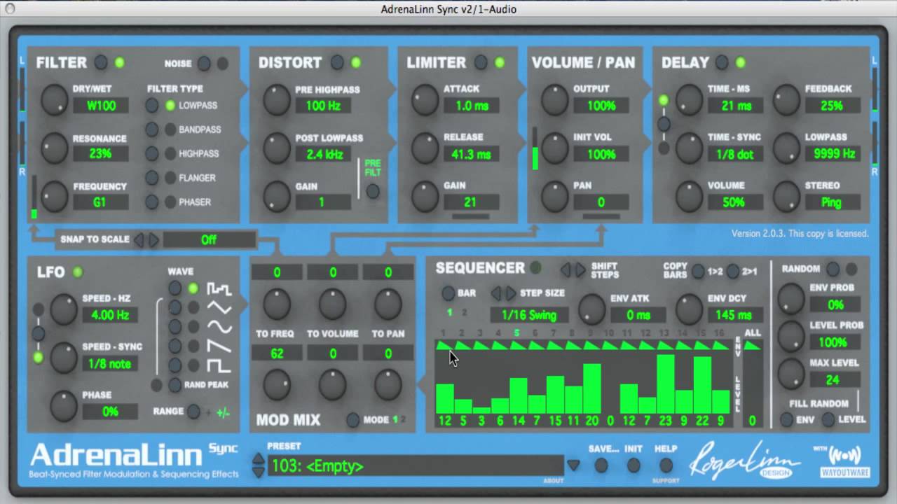
Task: Toggle the LFO Range button
Action: 194,412
